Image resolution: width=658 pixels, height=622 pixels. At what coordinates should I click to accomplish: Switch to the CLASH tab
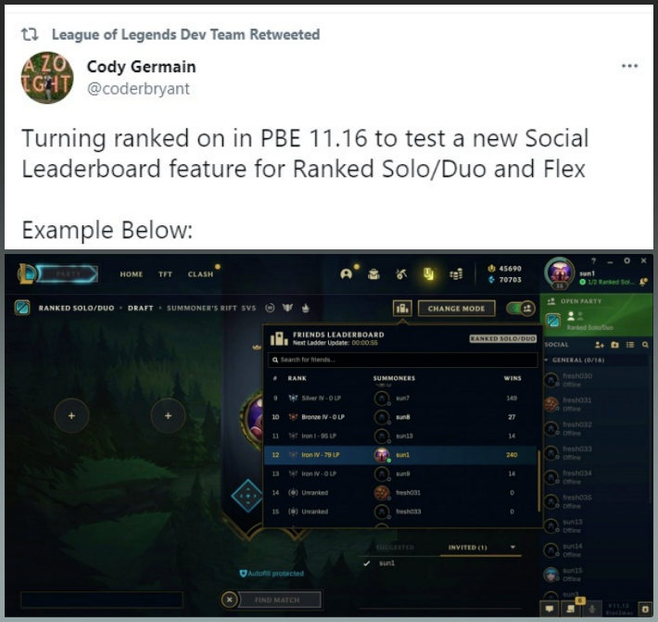coord(200,274)
